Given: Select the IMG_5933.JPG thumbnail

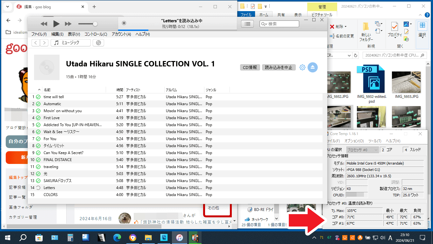Looking at the screenshot, I should [x=407, y=85].
